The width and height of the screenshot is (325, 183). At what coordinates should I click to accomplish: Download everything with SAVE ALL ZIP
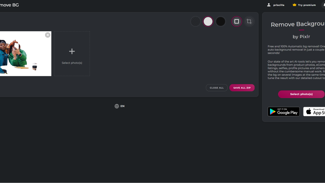point(242,88)
